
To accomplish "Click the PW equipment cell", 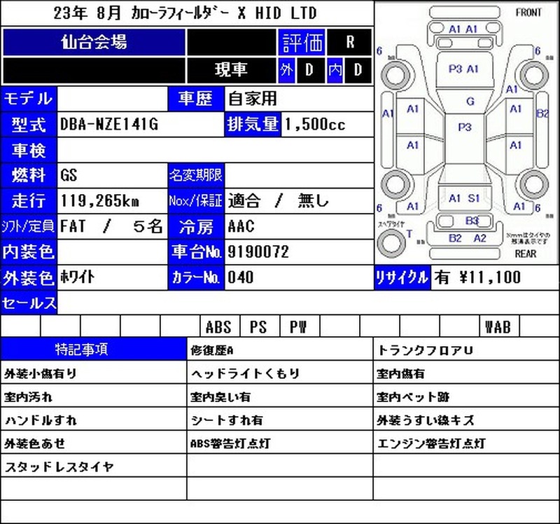I will (x=300, y=326).
